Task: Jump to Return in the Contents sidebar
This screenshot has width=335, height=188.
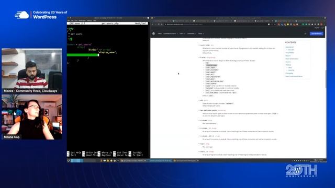Action: pos(288,56)
